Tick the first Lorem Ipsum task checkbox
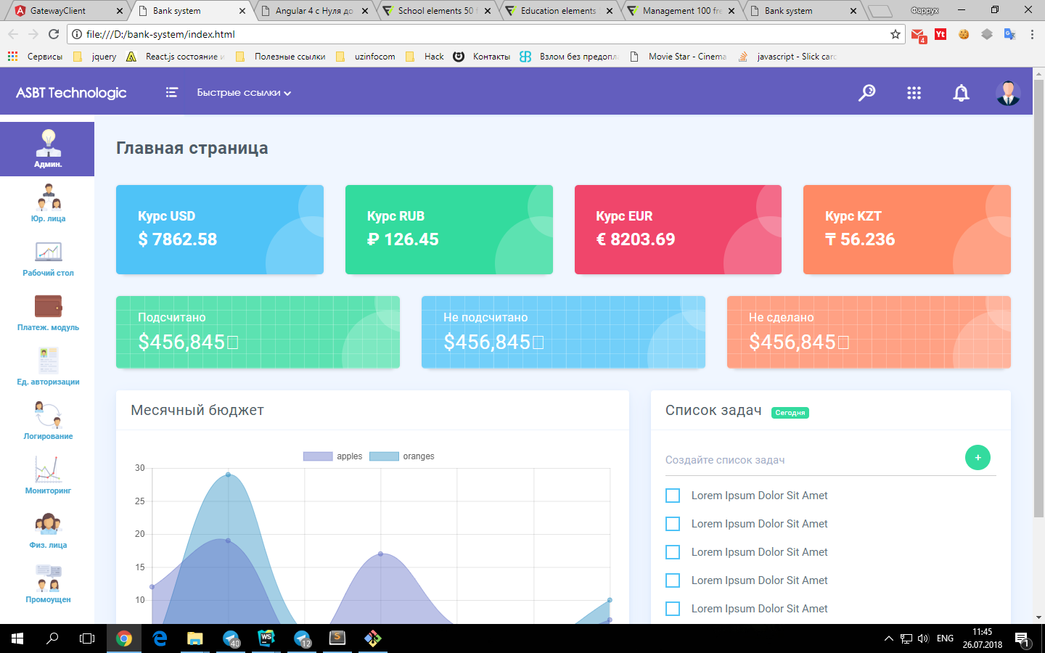 pyautogui.click(x=673, y=496)
